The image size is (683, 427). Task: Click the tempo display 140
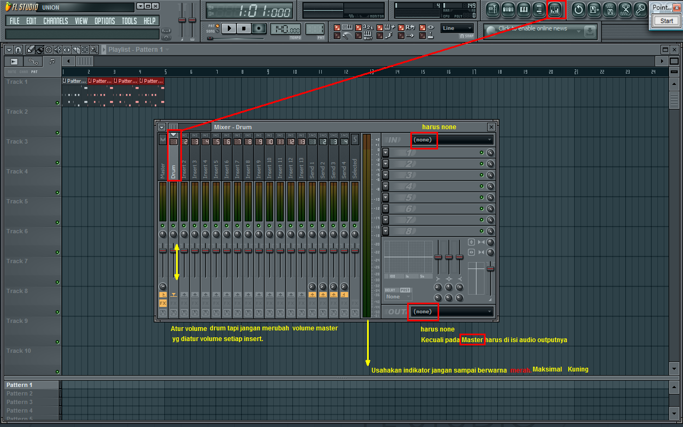pos(286,29)
